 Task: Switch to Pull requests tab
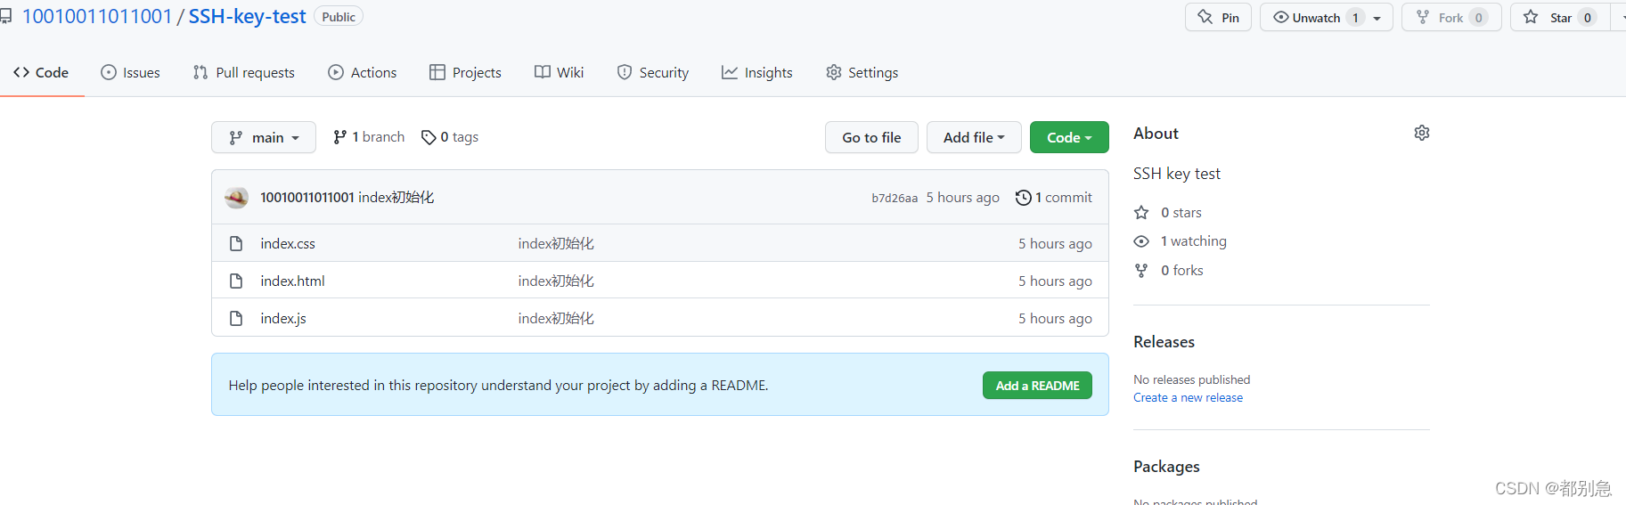tap(243, 72)
